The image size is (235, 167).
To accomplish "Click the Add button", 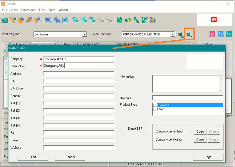I will [x=33, y=157].
